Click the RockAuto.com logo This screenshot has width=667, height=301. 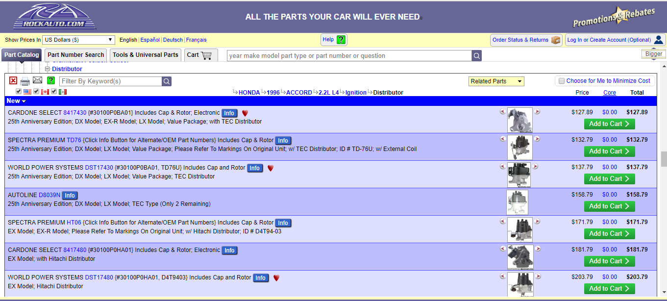point(55,17)
